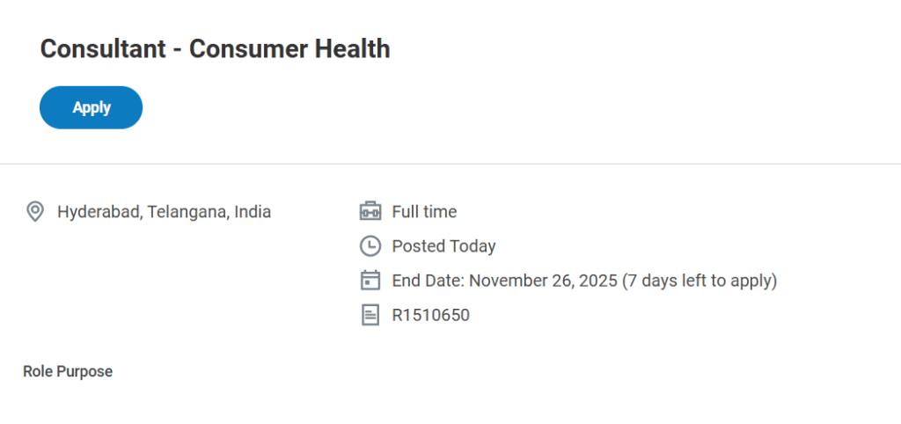
Task: Click the clock posted-time icon
Action: coord(370,246)
